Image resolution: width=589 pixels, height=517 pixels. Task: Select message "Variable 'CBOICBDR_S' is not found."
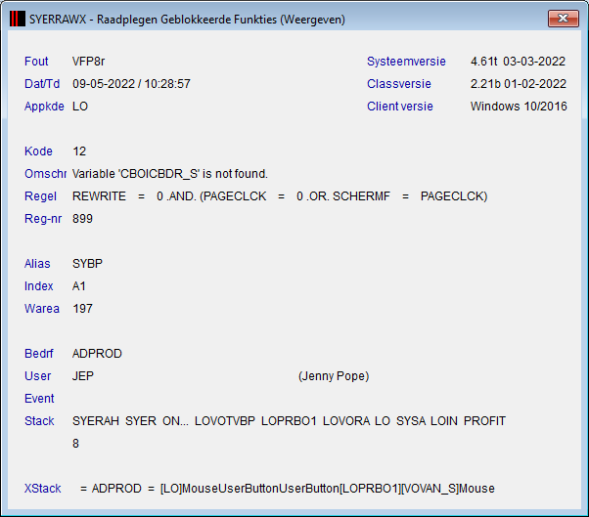(170, 174)
